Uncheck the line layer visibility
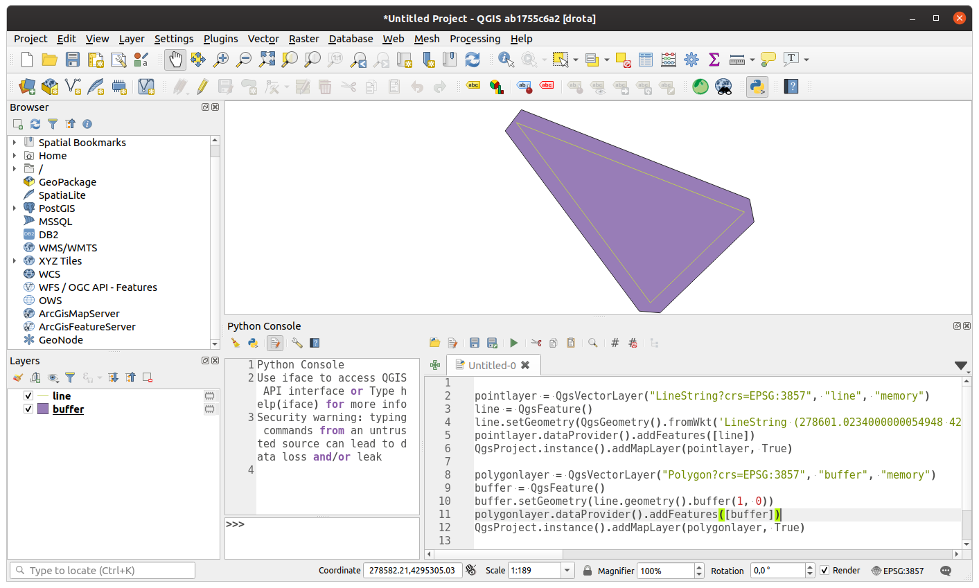This screenshot has width=979, height=588. pyautogui.click(x=28, y=395)
